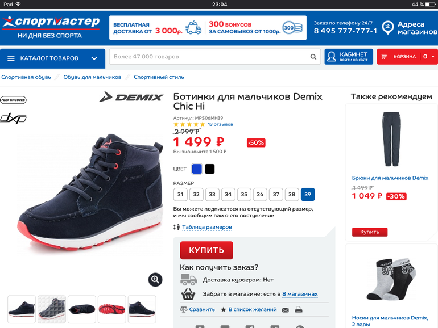Select size 35
The height and width of the screenshot is (328, 438).
point(244,194)
